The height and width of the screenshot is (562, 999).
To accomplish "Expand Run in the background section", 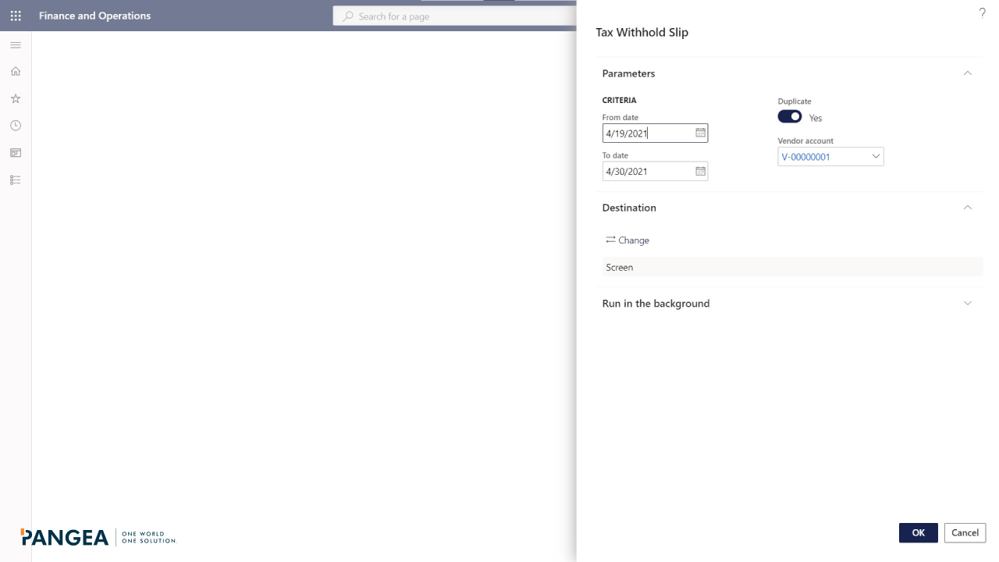I will (x=968, y=304).
